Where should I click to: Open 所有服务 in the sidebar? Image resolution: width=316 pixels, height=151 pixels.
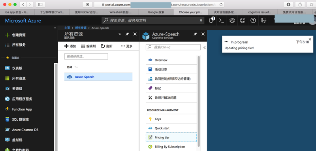[15, 45]
